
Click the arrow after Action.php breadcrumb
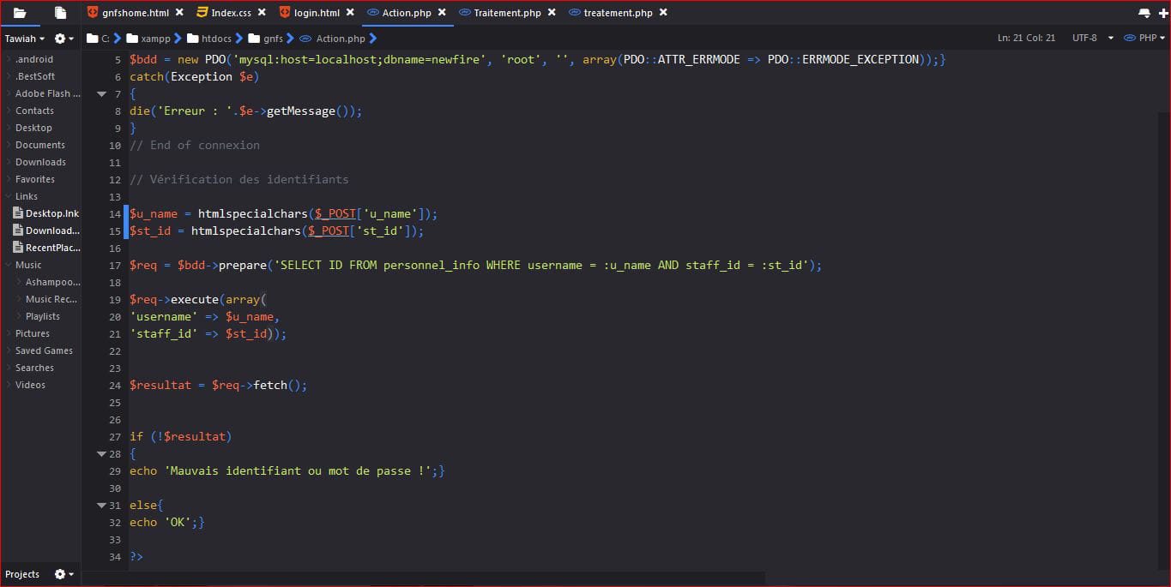click(373, 39)
